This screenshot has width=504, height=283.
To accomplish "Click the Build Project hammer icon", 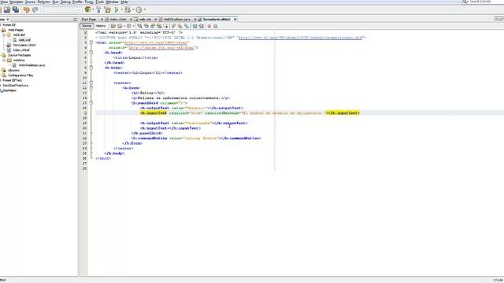I will (x=98, y=10).
